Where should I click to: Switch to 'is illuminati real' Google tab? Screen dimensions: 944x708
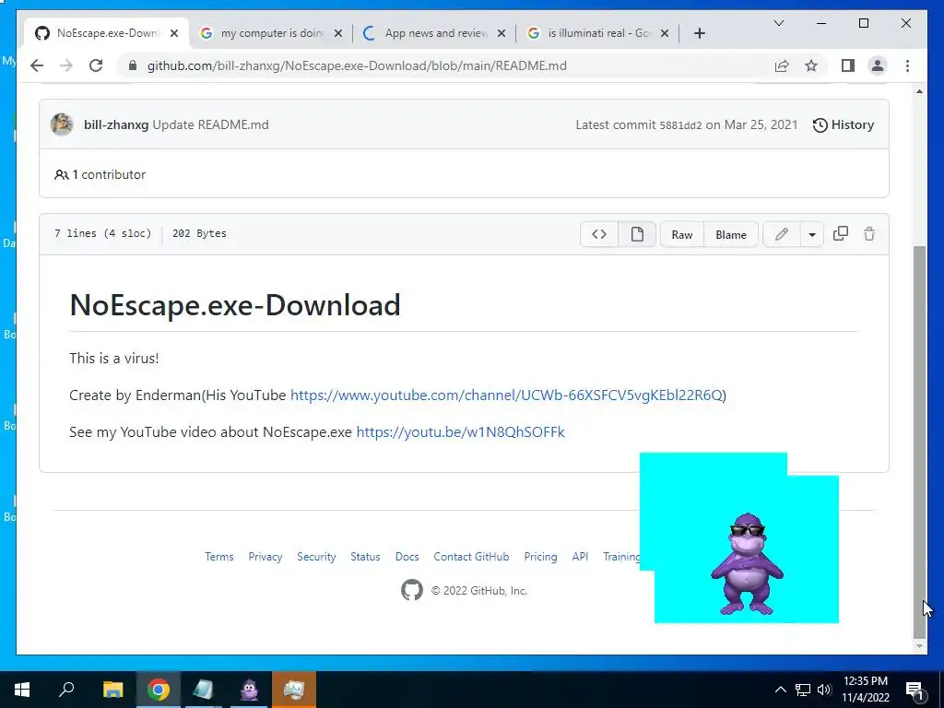coord(597,33)
